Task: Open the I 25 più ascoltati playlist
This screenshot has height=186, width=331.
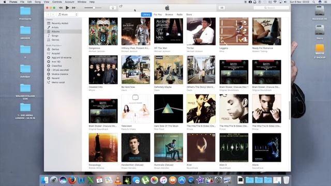Action: (63, 70)
